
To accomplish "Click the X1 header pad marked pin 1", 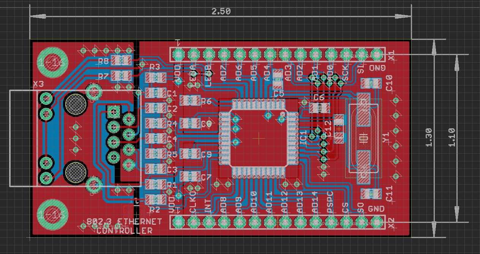I will tap(178, 55).
